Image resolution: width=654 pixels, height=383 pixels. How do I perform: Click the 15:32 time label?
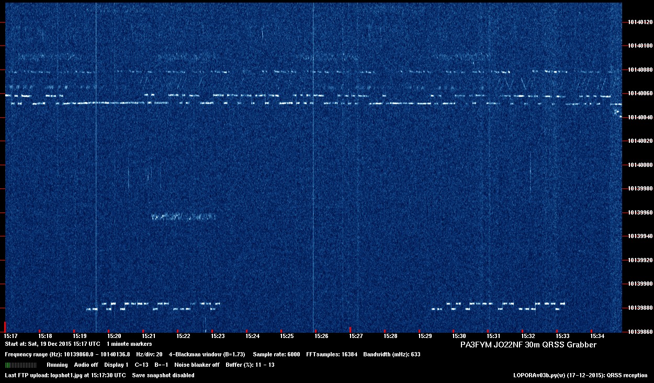click(528, 336)
